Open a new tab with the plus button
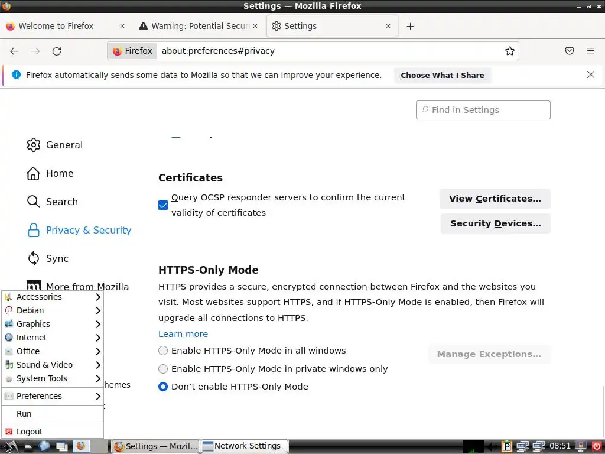 point(410,26)
